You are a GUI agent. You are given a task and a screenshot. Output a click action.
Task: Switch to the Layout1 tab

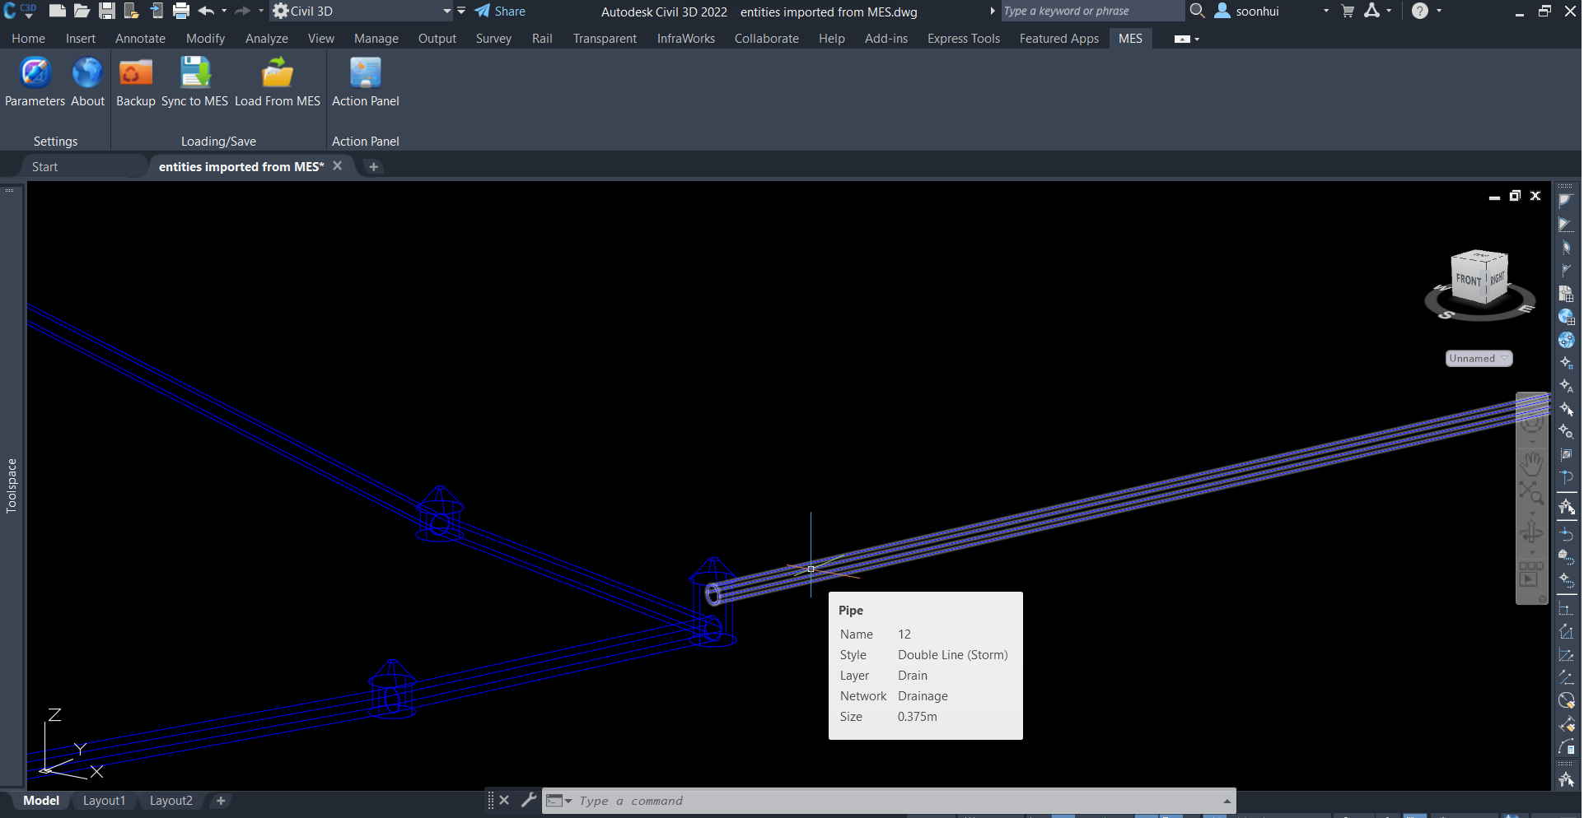(x=104, y=801)
